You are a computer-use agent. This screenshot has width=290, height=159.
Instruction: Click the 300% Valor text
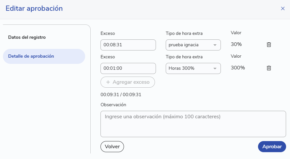pos(238,68)
